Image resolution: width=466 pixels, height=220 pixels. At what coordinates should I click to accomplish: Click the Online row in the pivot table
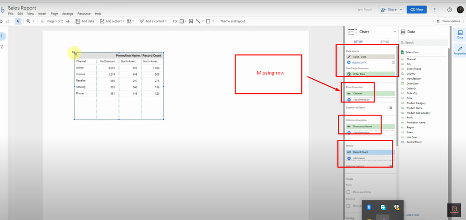pos(119,68)
